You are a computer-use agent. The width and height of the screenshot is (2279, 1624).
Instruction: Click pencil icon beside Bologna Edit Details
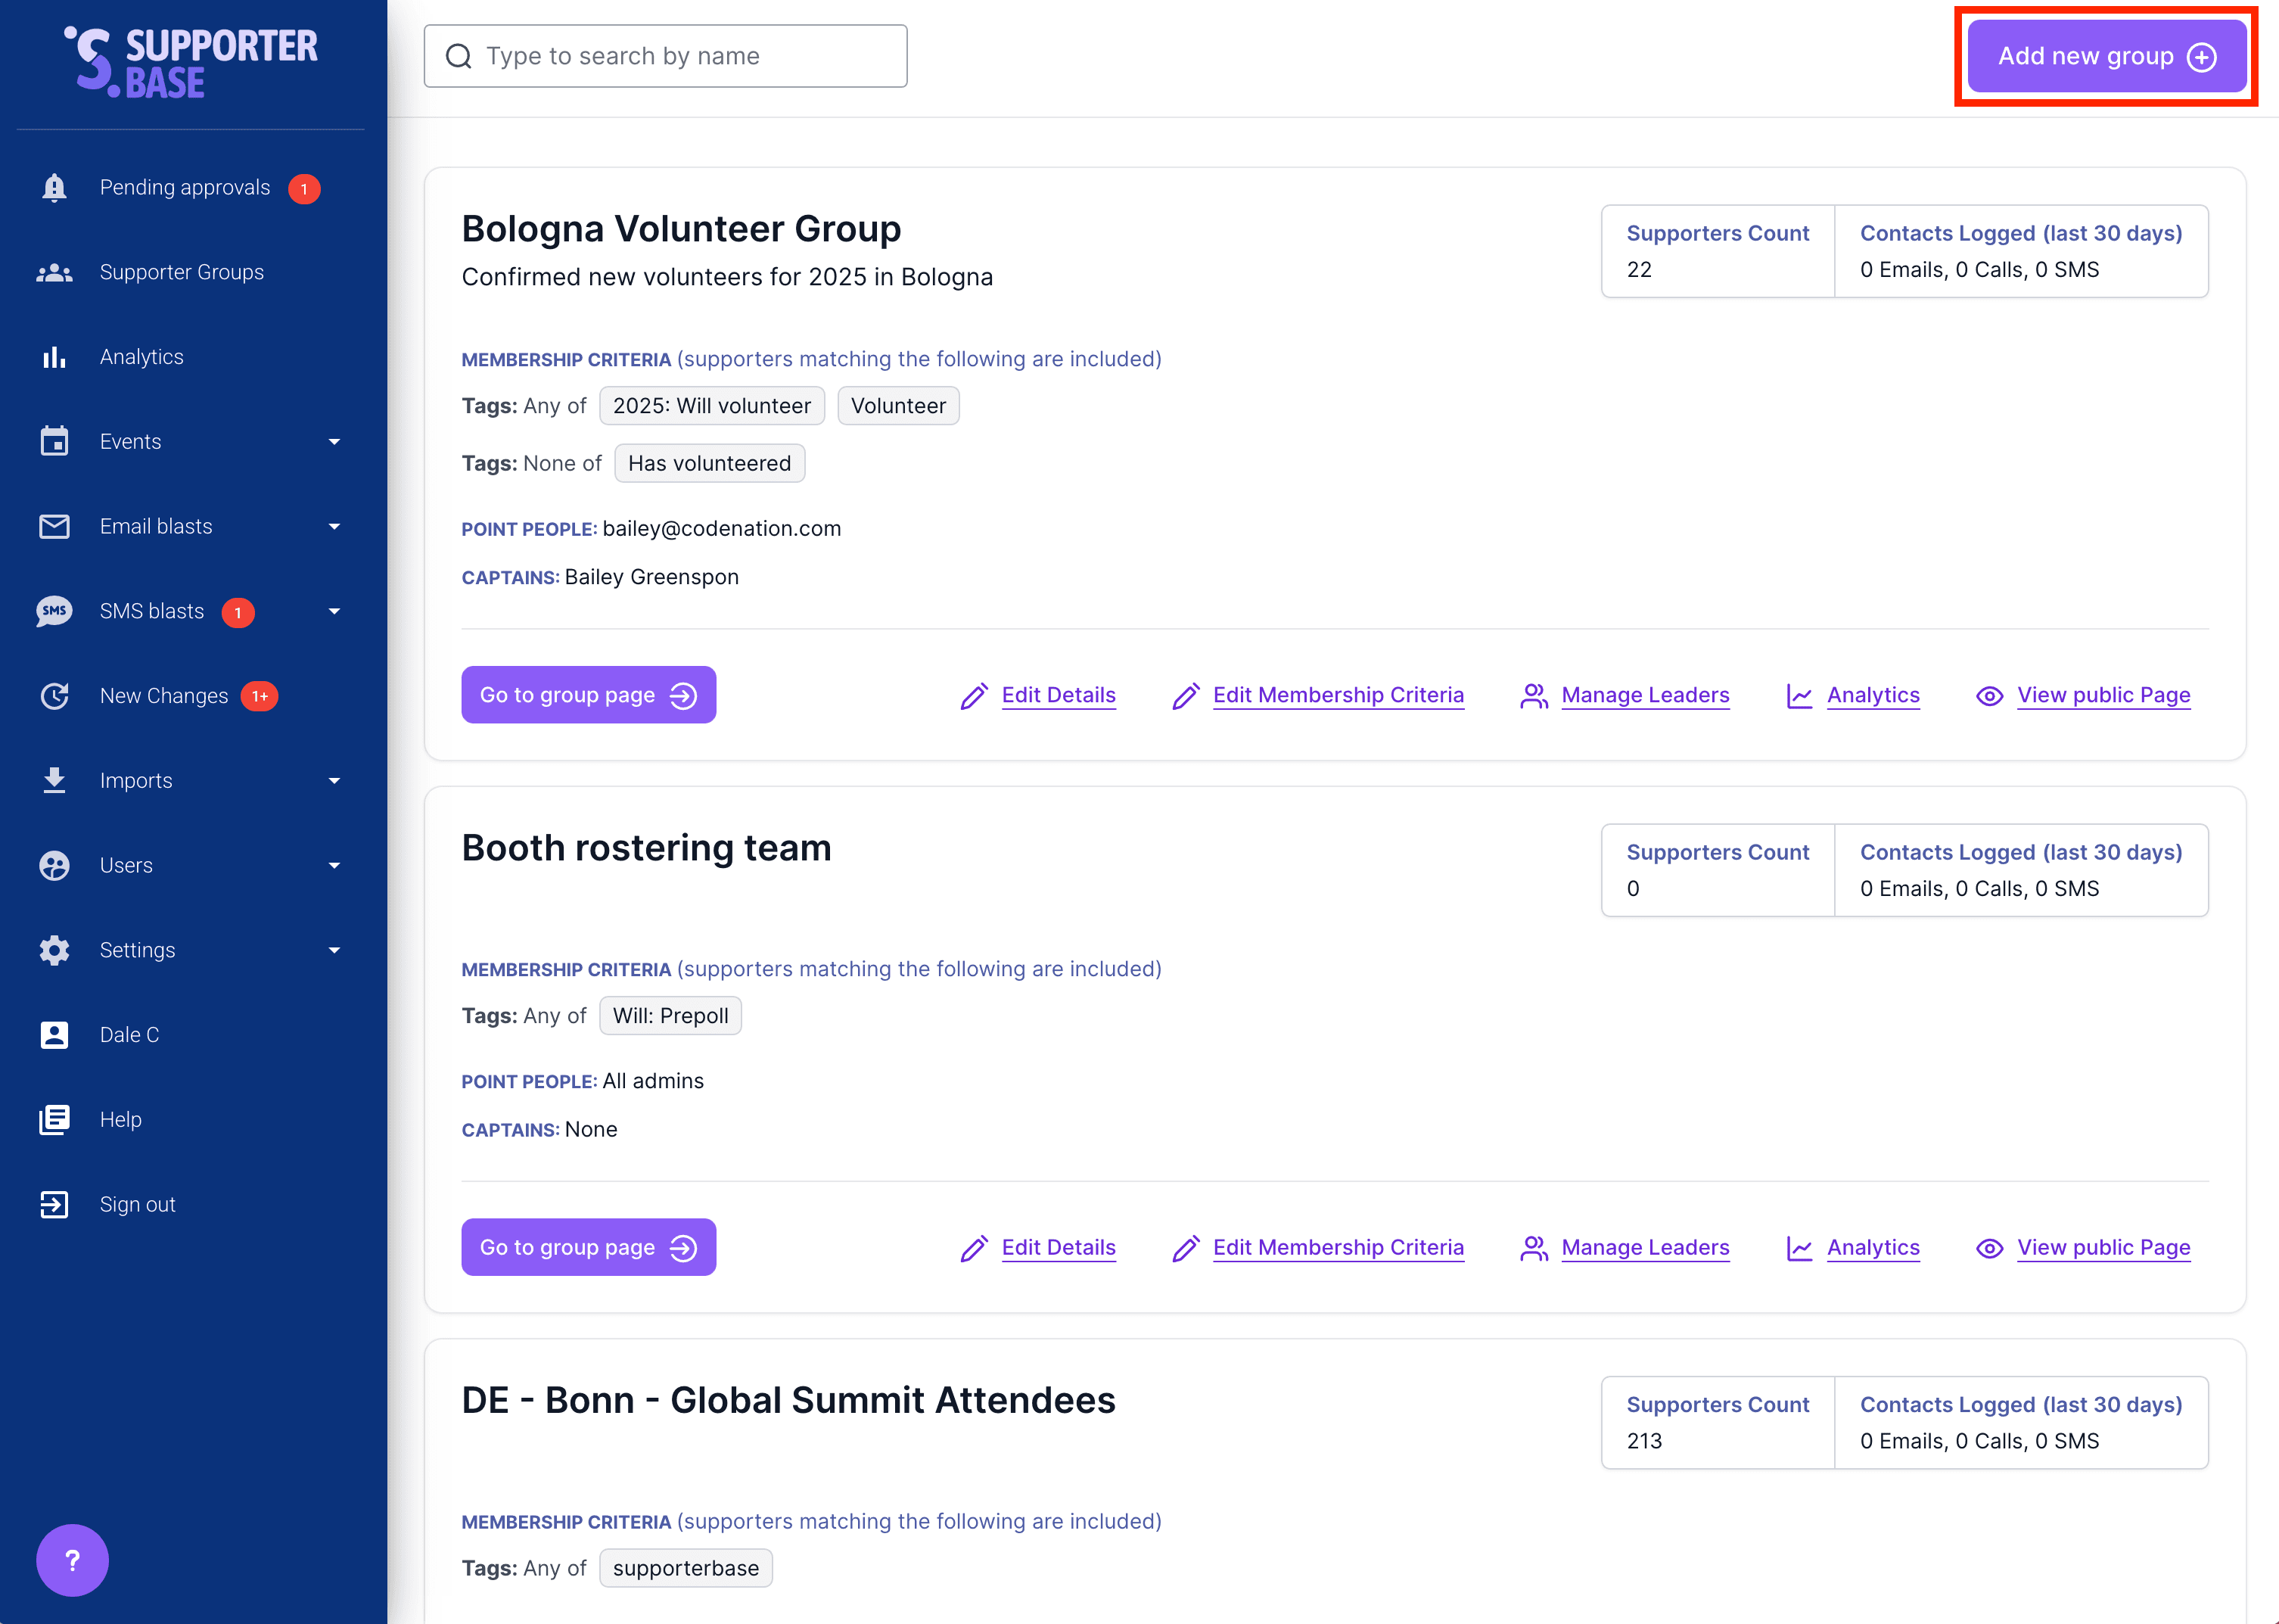click(974, 696)
